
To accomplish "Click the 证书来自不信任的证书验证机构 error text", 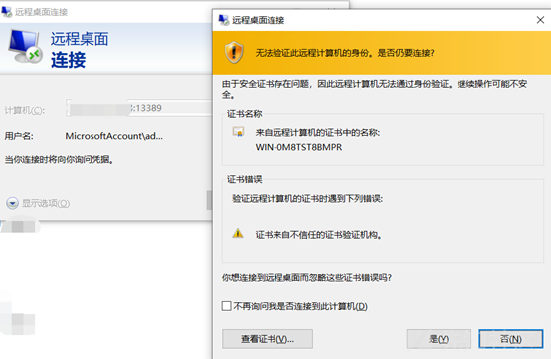I will [x=318, y=235].
